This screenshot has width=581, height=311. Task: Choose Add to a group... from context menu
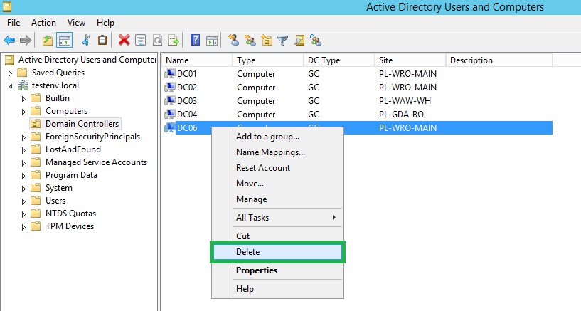(x=277, y=137)
